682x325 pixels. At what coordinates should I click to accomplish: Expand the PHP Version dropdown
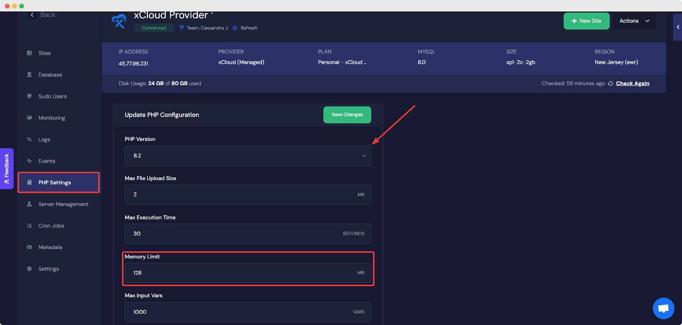click(x=248, y=156)
